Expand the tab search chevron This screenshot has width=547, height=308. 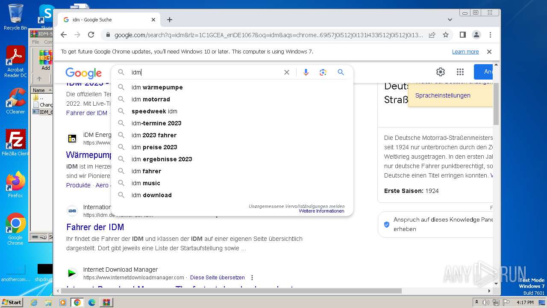click(450, 20)
